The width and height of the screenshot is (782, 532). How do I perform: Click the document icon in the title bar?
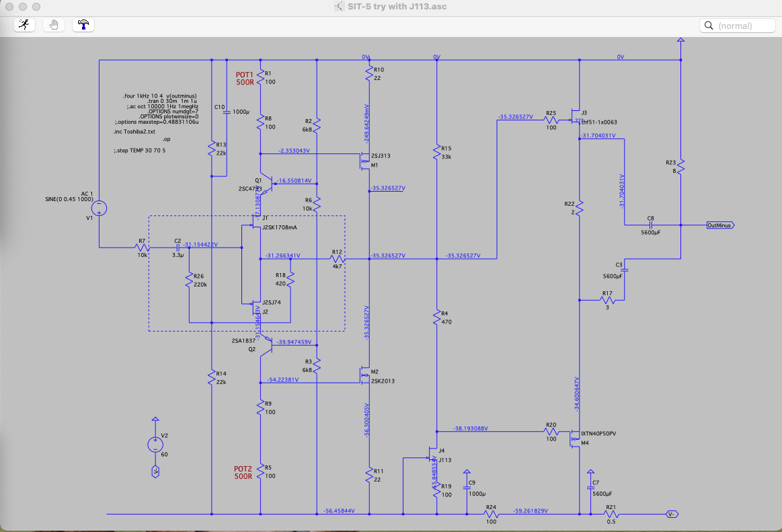click(339, 7)
